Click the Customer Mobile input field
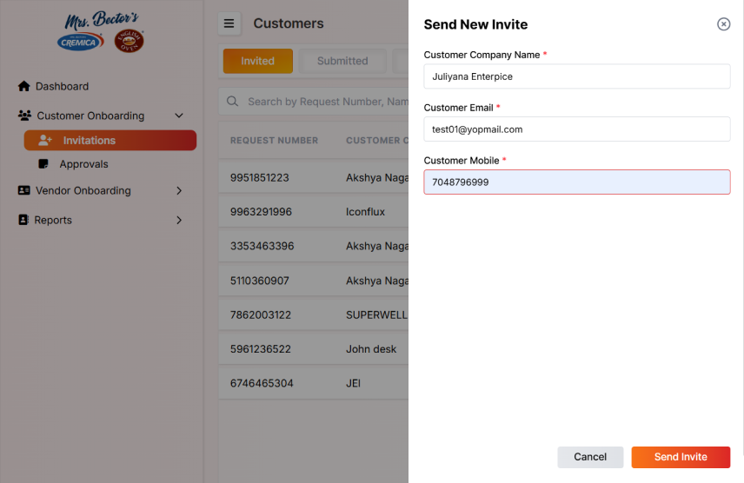The image size is (744, 483). (576, 182)
